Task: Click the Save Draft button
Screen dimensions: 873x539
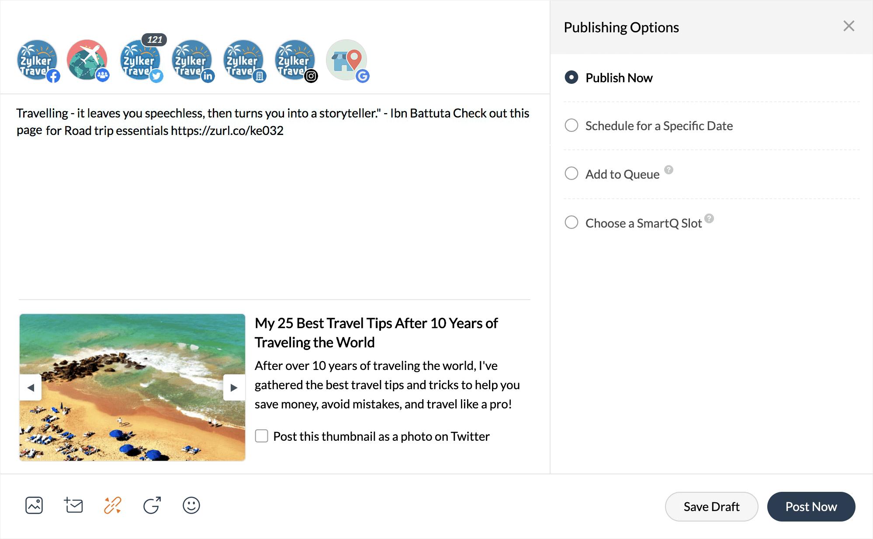Action: click(711, 507)
